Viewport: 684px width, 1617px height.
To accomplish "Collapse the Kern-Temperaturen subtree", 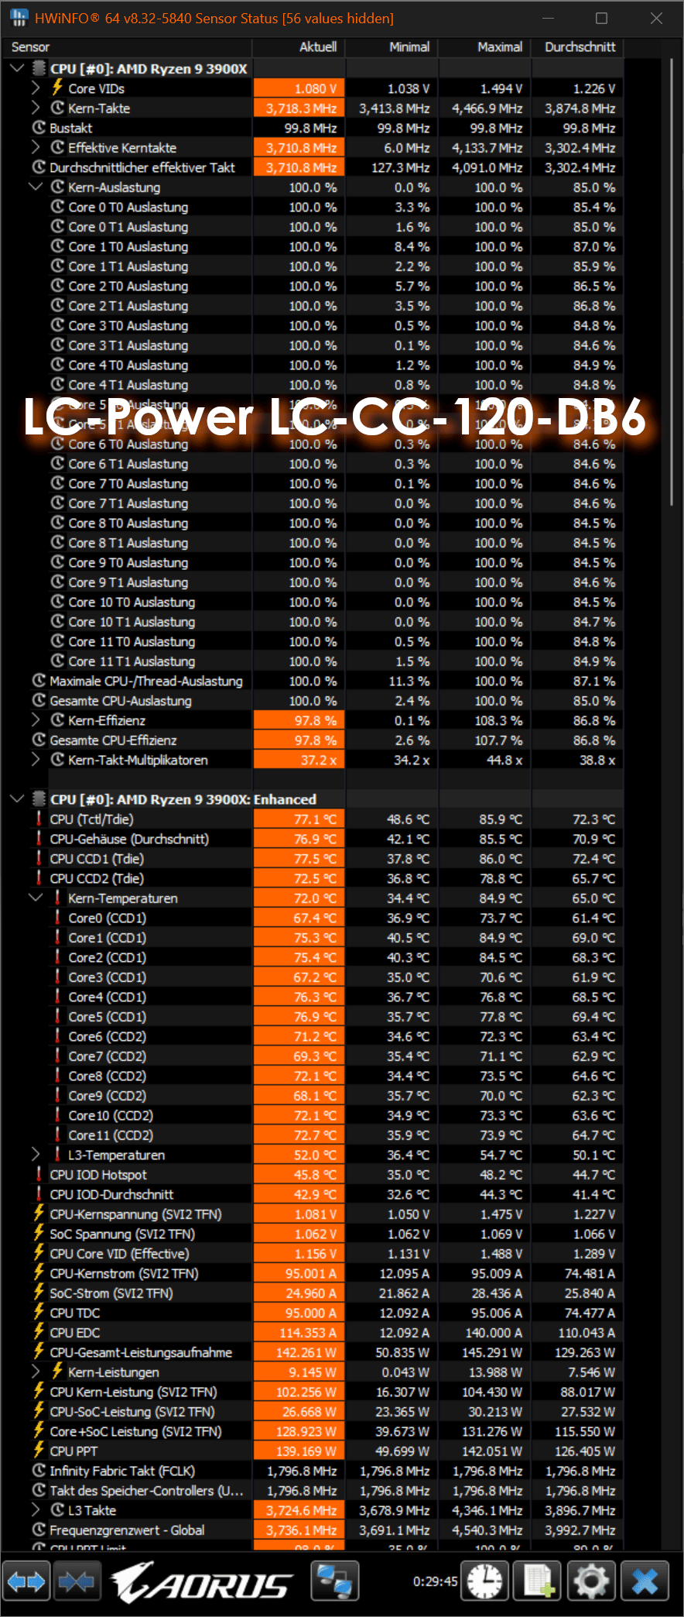I will point(36,898).
